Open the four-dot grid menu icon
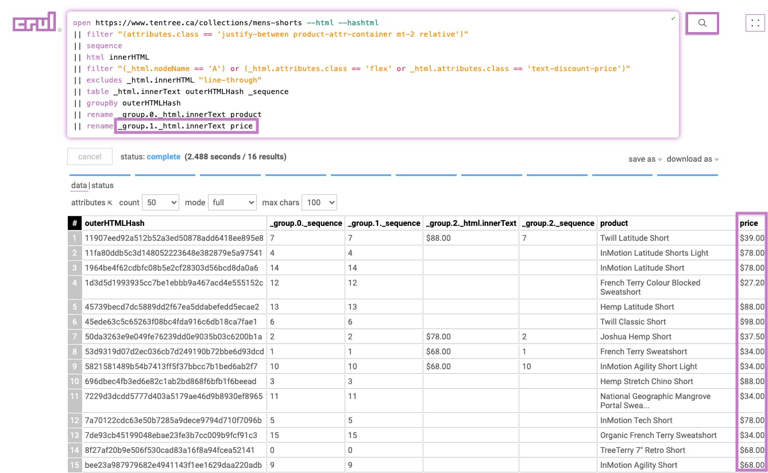Viewport: 768px width, 473px height. pyautogui.click(x=755, y=24)
